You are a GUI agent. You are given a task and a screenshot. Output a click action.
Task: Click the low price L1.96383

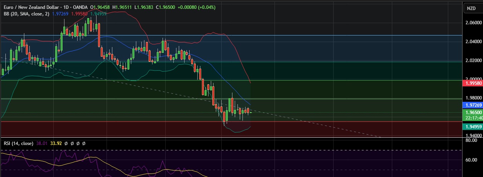click(143, 7)
